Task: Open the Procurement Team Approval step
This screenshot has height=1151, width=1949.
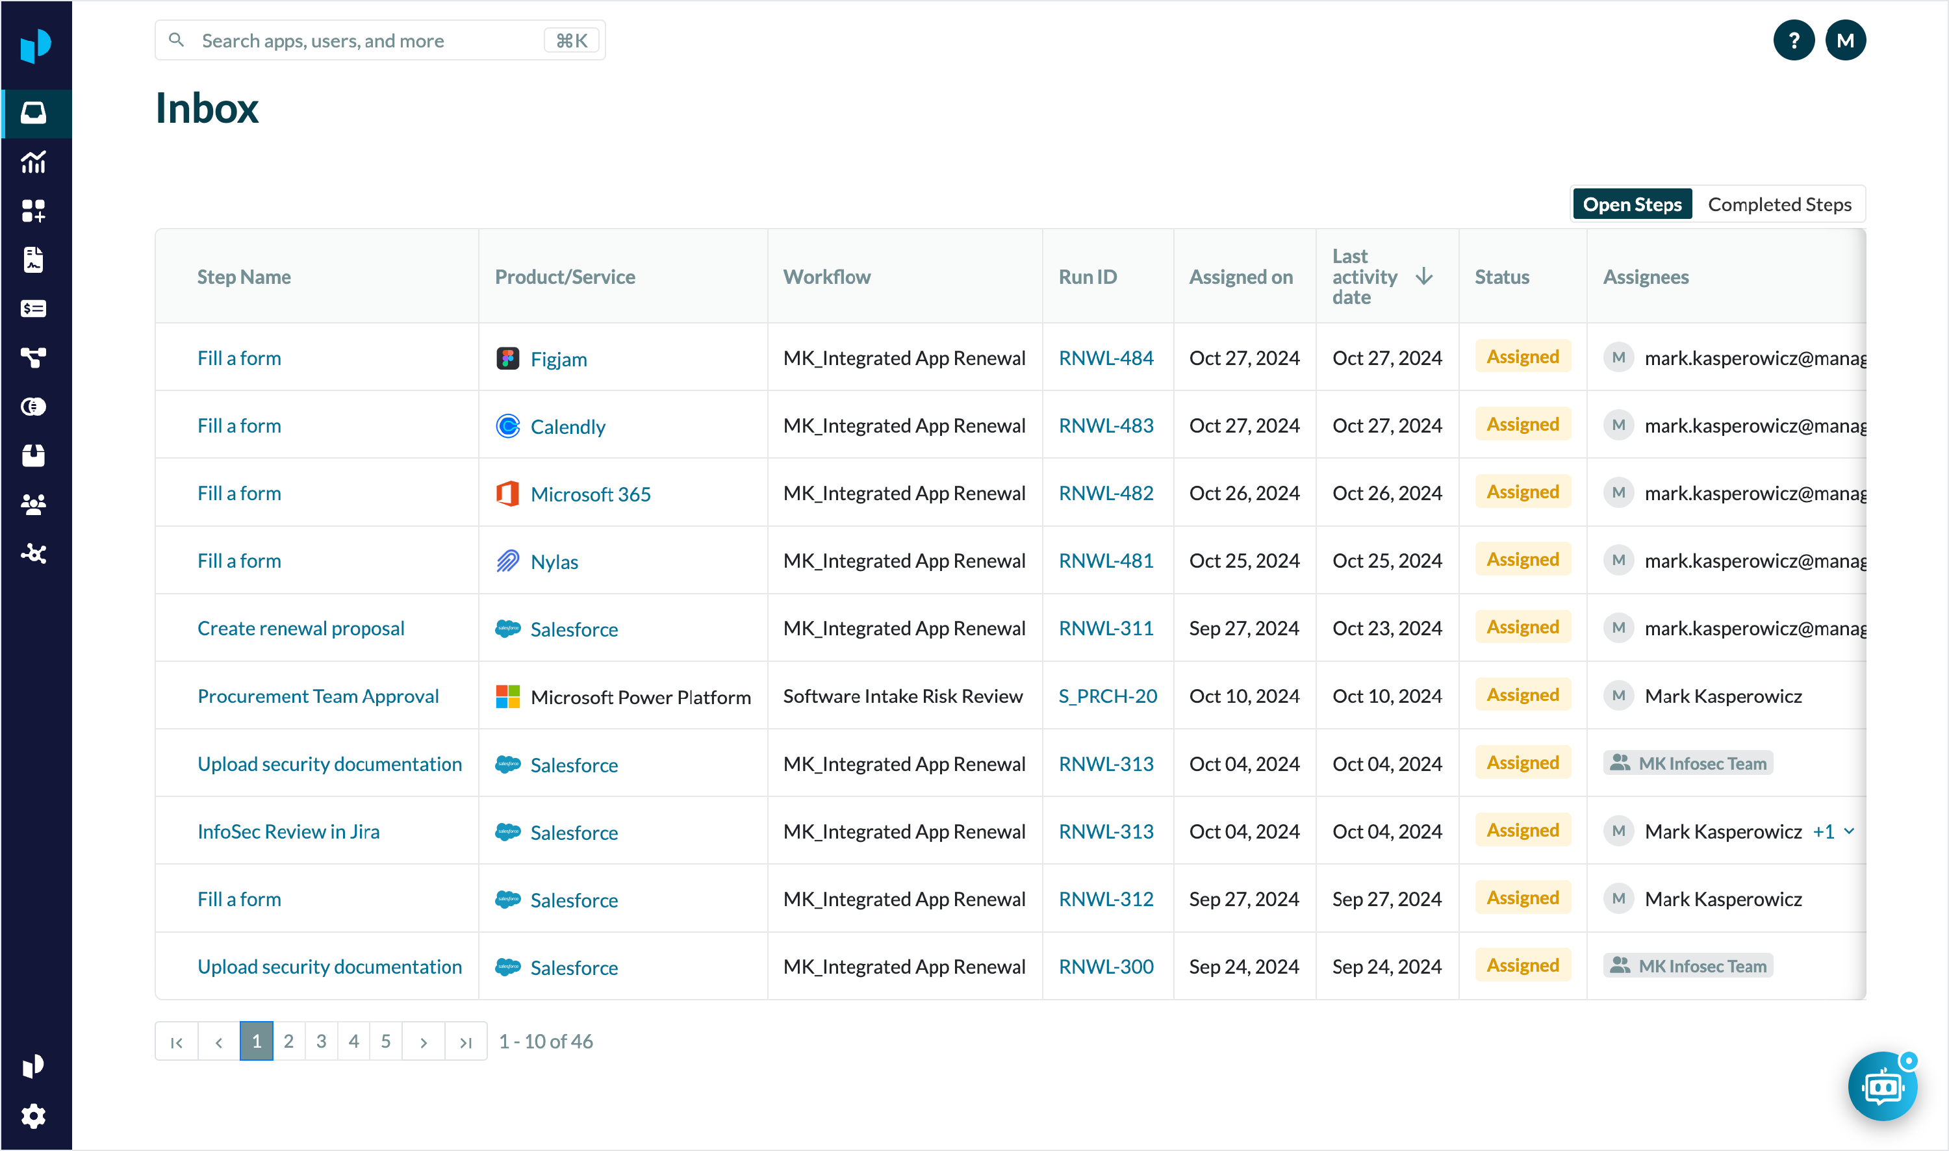Action: pyautogui.click(x=318, y=696)
